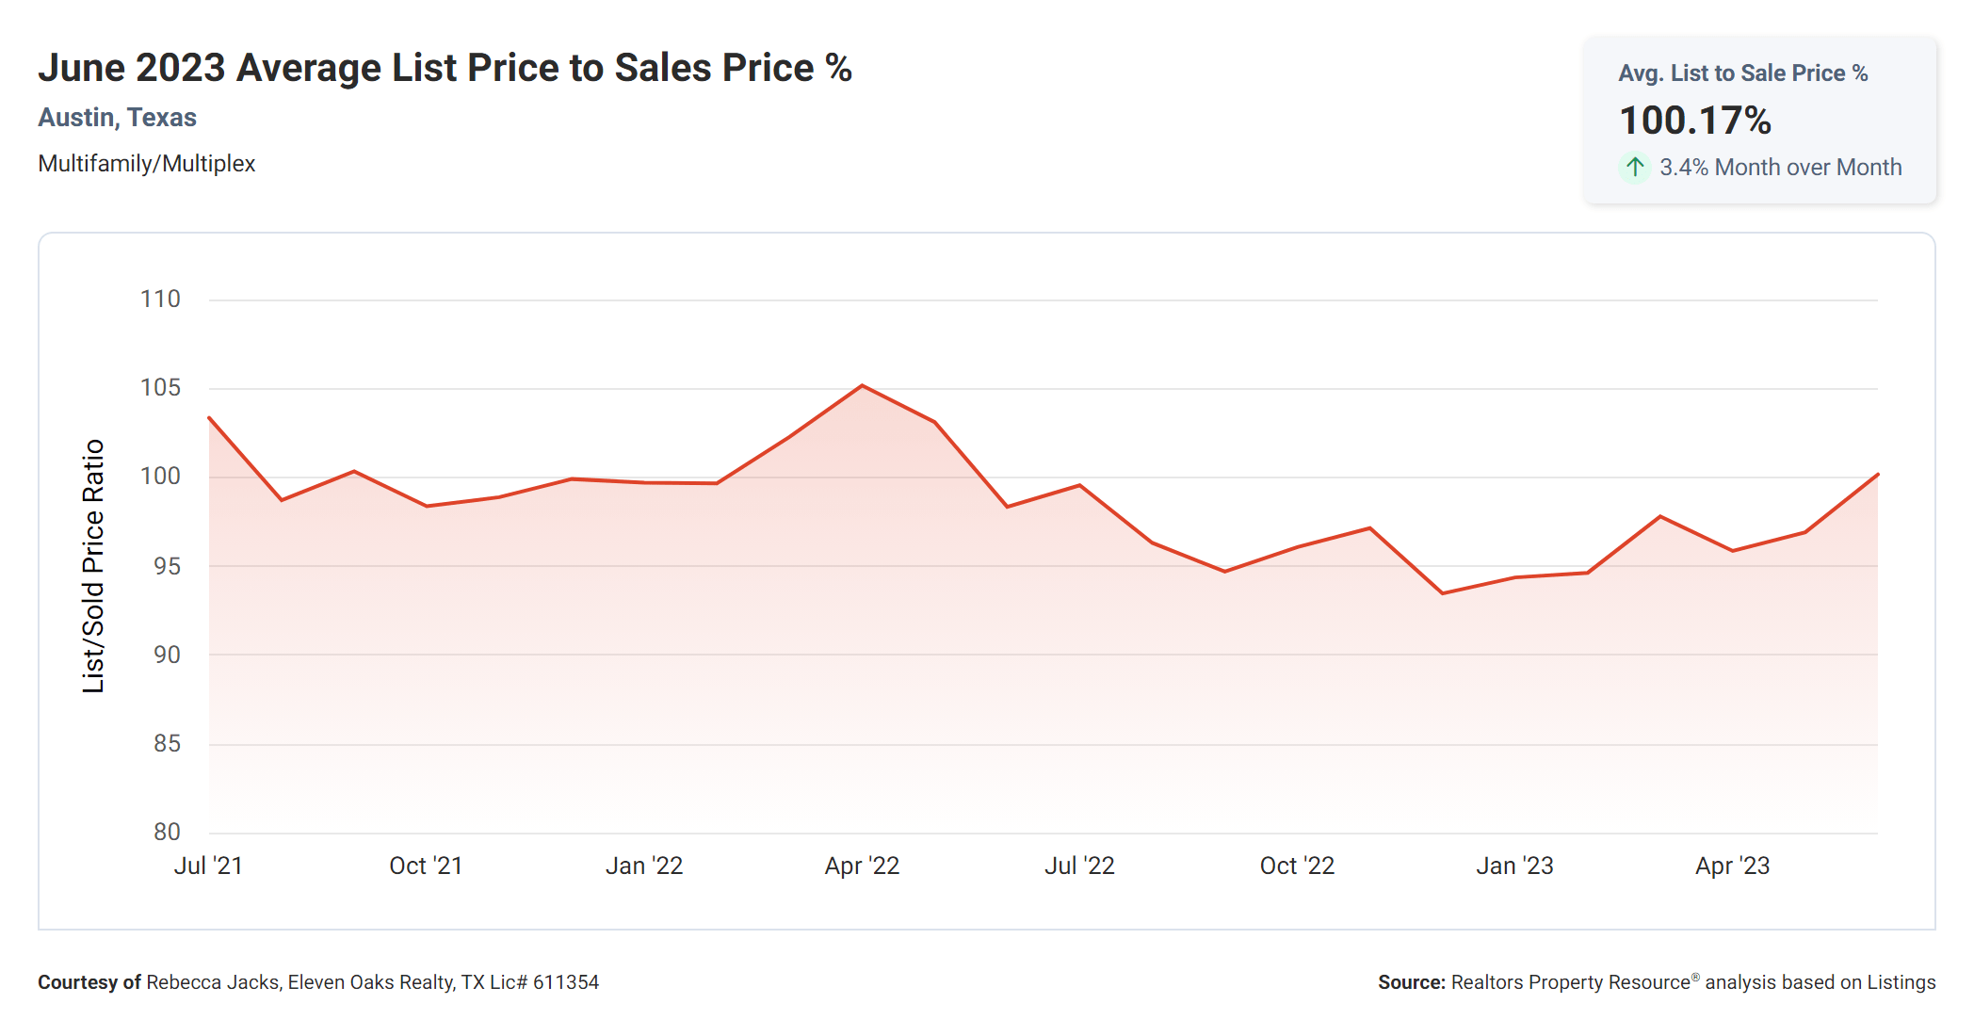This screenshot has height=1036, width=1974.
Task: Click the 100.17% value in the stat card
Action: (1694, 121)
